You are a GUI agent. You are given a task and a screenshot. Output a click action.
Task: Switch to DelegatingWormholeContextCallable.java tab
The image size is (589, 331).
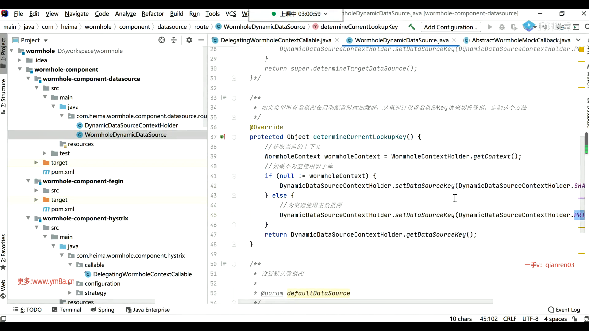tap(275, 40)
